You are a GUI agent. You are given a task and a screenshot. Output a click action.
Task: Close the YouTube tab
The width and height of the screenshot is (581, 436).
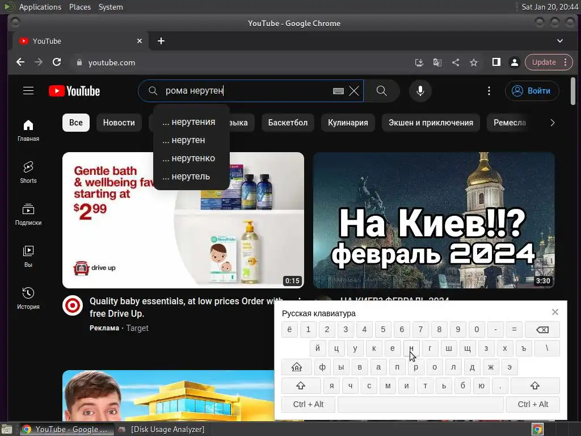pyautogui.click(x=140, y=41)
